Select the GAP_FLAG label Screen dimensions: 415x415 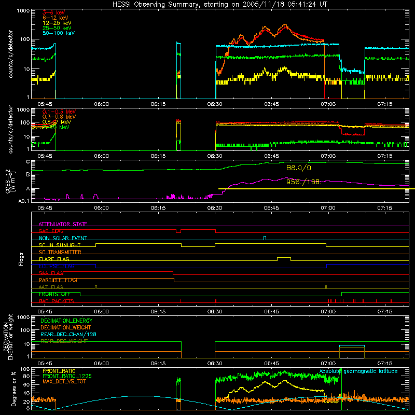[51, 231]
